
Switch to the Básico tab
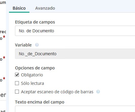point(19,8)
